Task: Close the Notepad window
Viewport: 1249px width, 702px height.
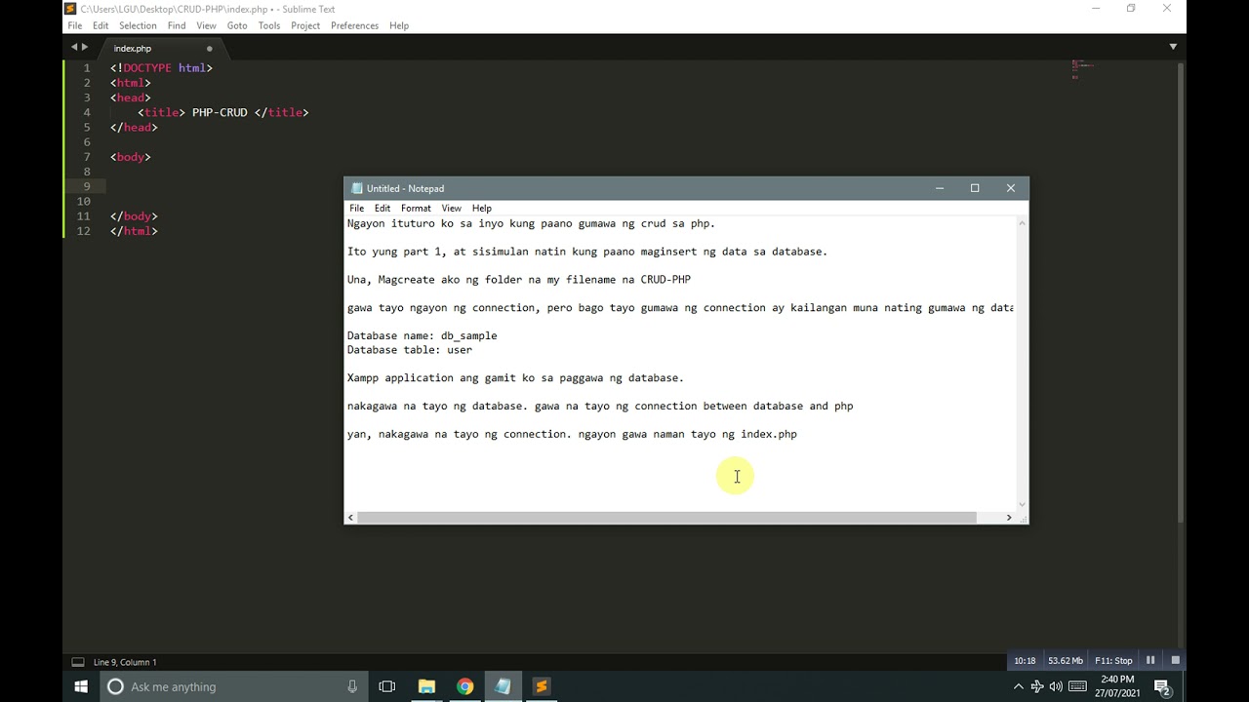Action: pos(1011,188)
